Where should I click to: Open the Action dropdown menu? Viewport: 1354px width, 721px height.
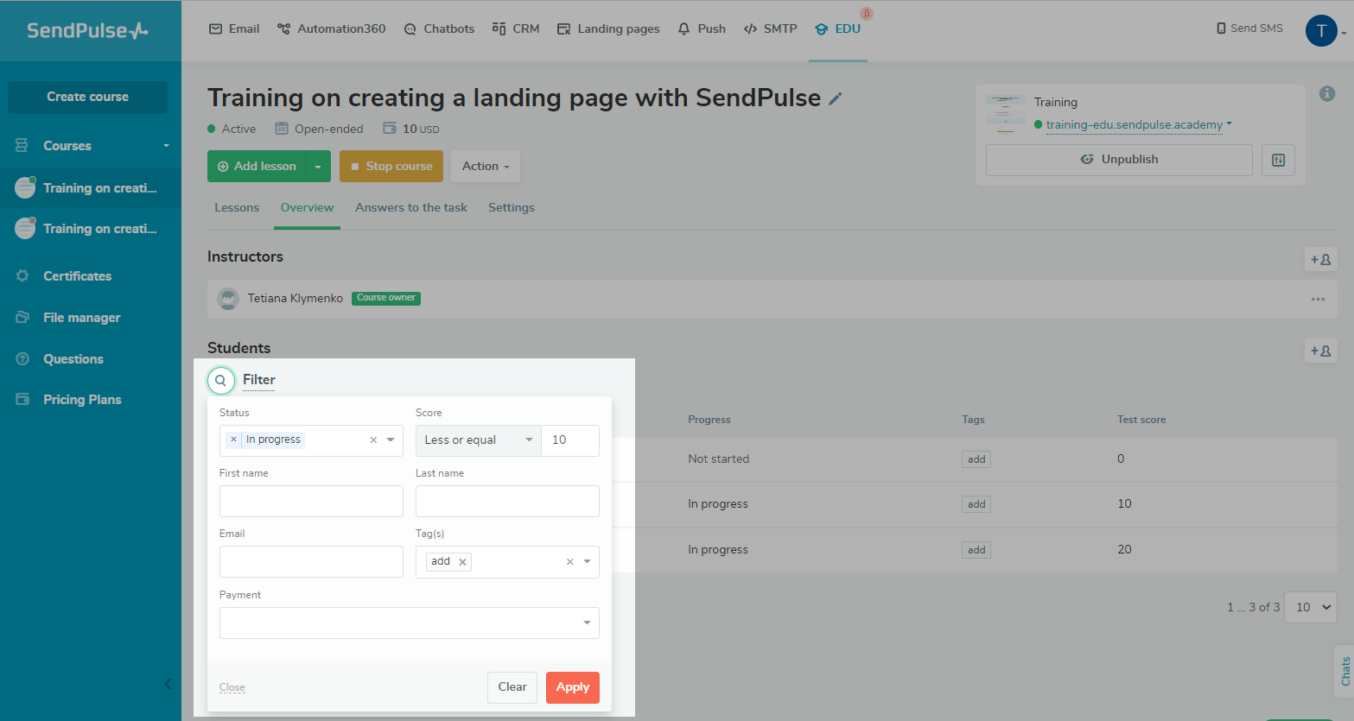click(x=486, y=167)
